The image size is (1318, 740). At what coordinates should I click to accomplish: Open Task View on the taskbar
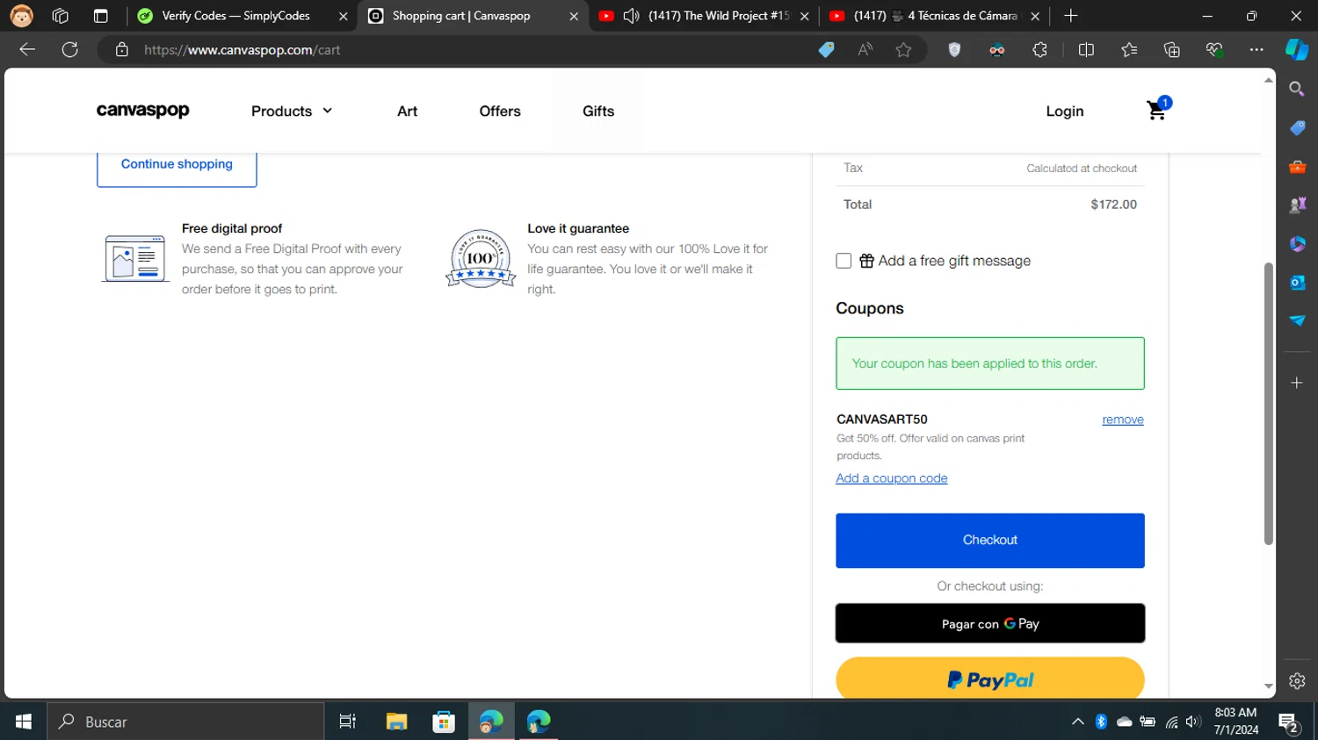[348, 722]
